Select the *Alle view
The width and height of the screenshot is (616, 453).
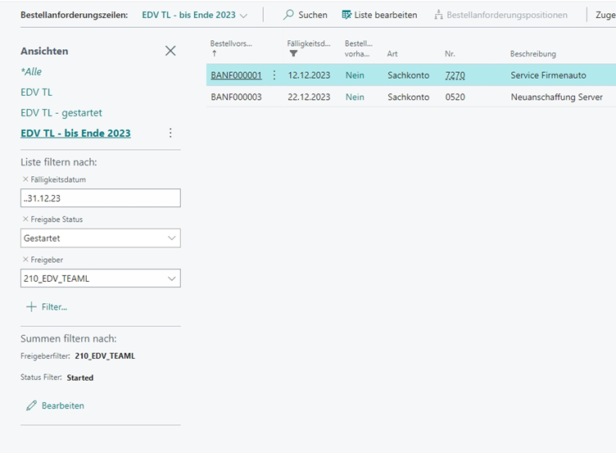pos(31,71)
